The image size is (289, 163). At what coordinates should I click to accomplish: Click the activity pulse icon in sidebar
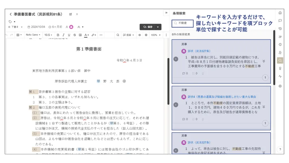coord(280,76)
